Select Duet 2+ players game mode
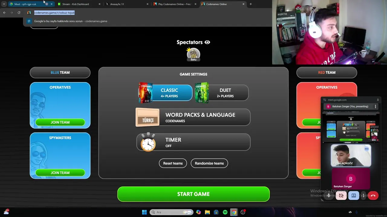Image resolution: width=387 pixels, height=217 pixels. (222, 93)
